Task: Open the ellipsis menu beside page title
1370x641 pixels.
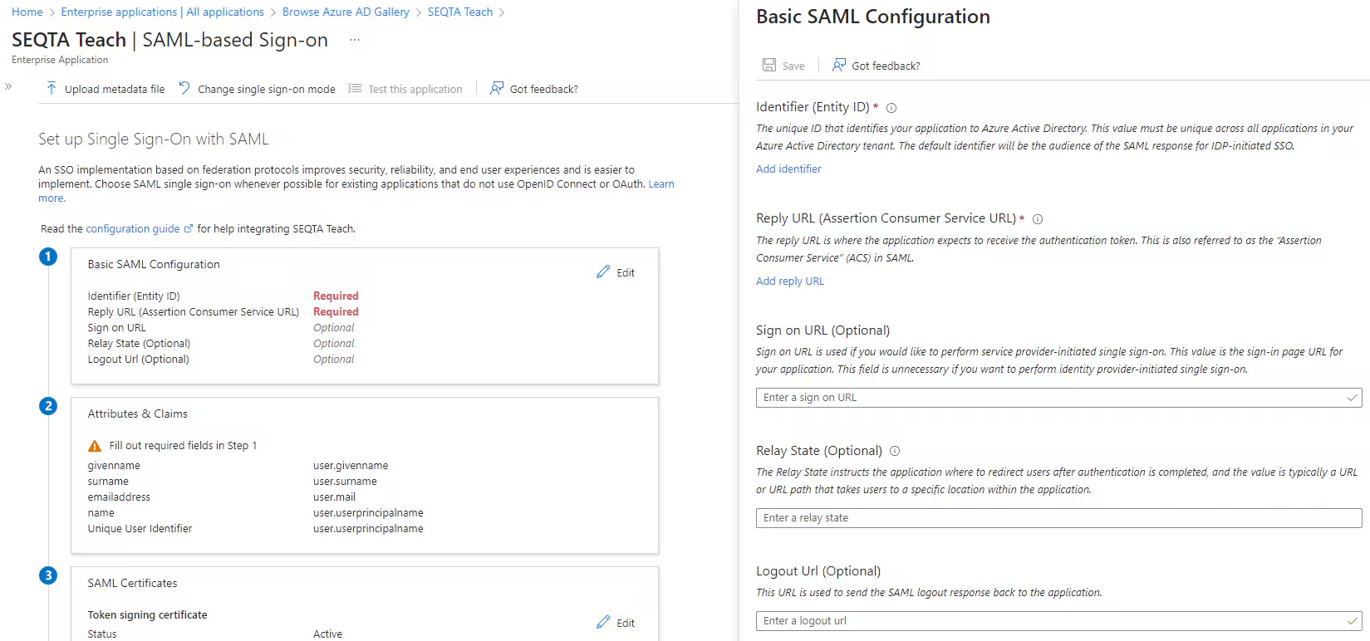Action: click(355, 40)
